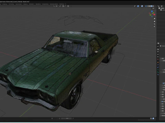Open the viewport shading options dropdown

(155, 6)
